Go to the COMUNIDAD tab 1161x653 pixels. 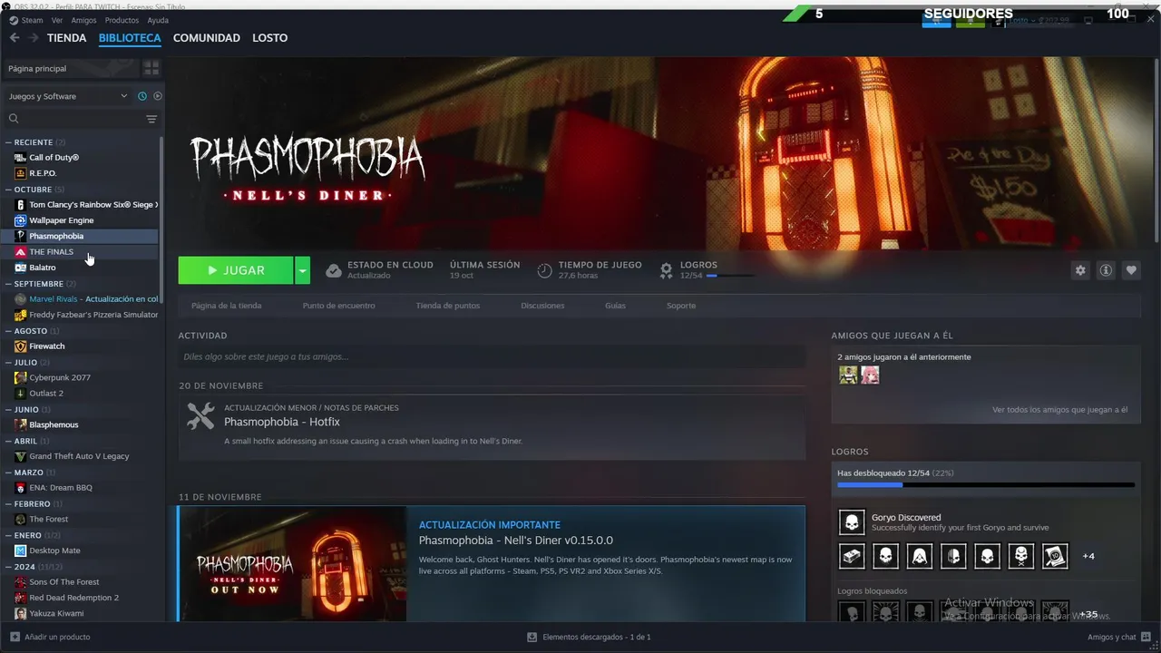tap(207, 38)
